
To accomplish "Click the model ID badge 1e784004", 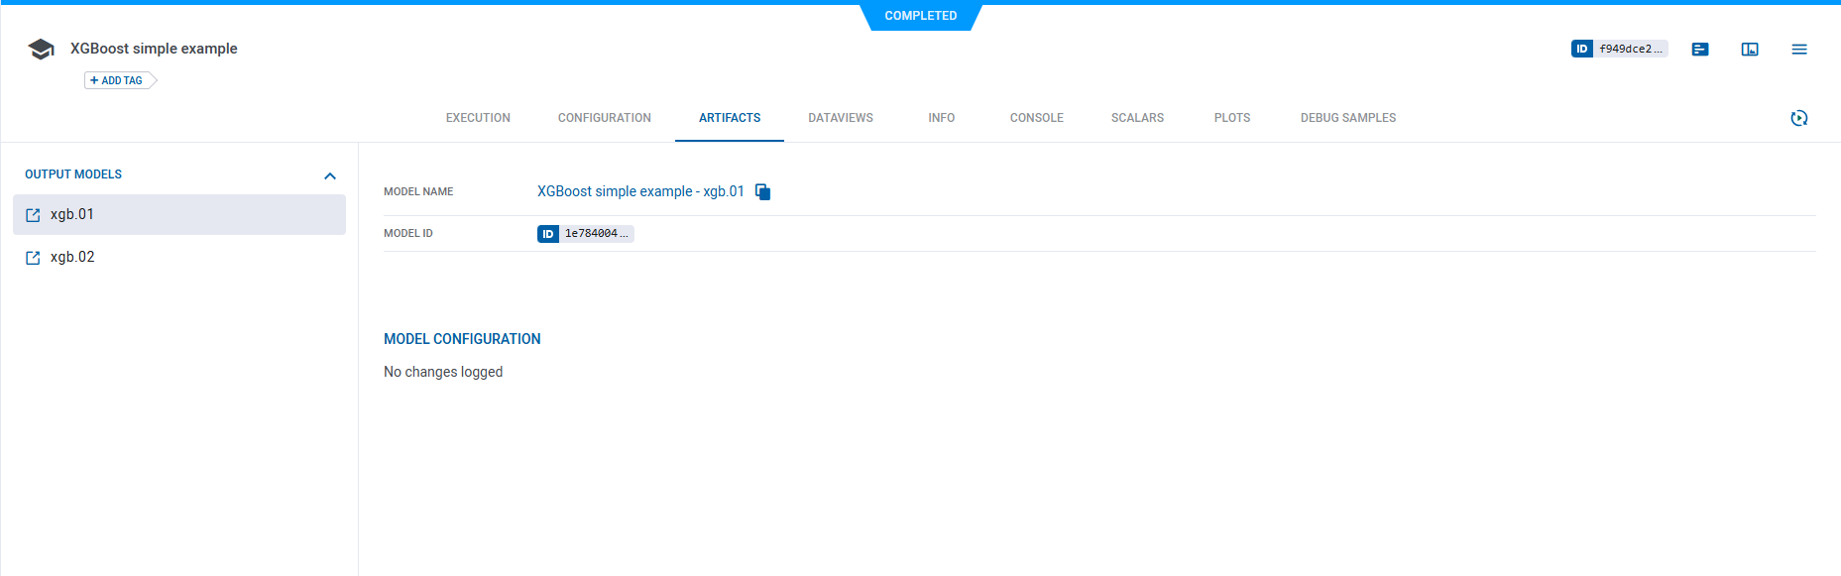I will pos(585,234).
